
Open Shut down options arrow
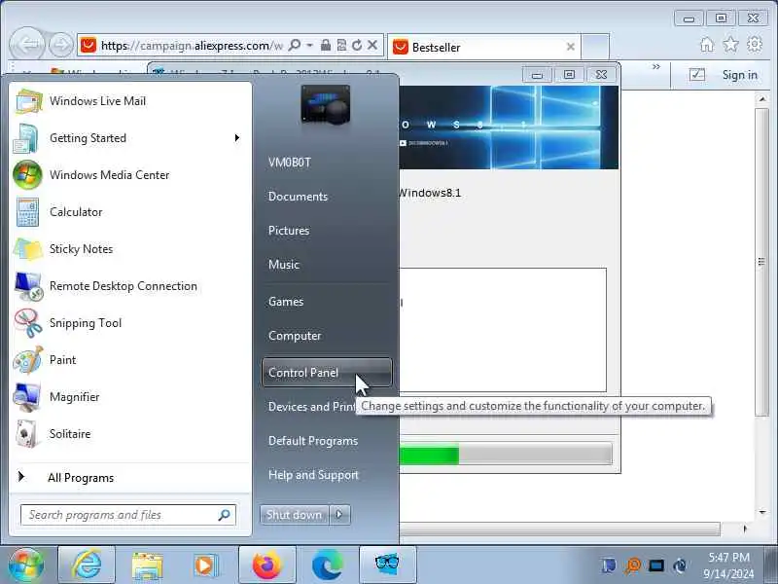339,515
